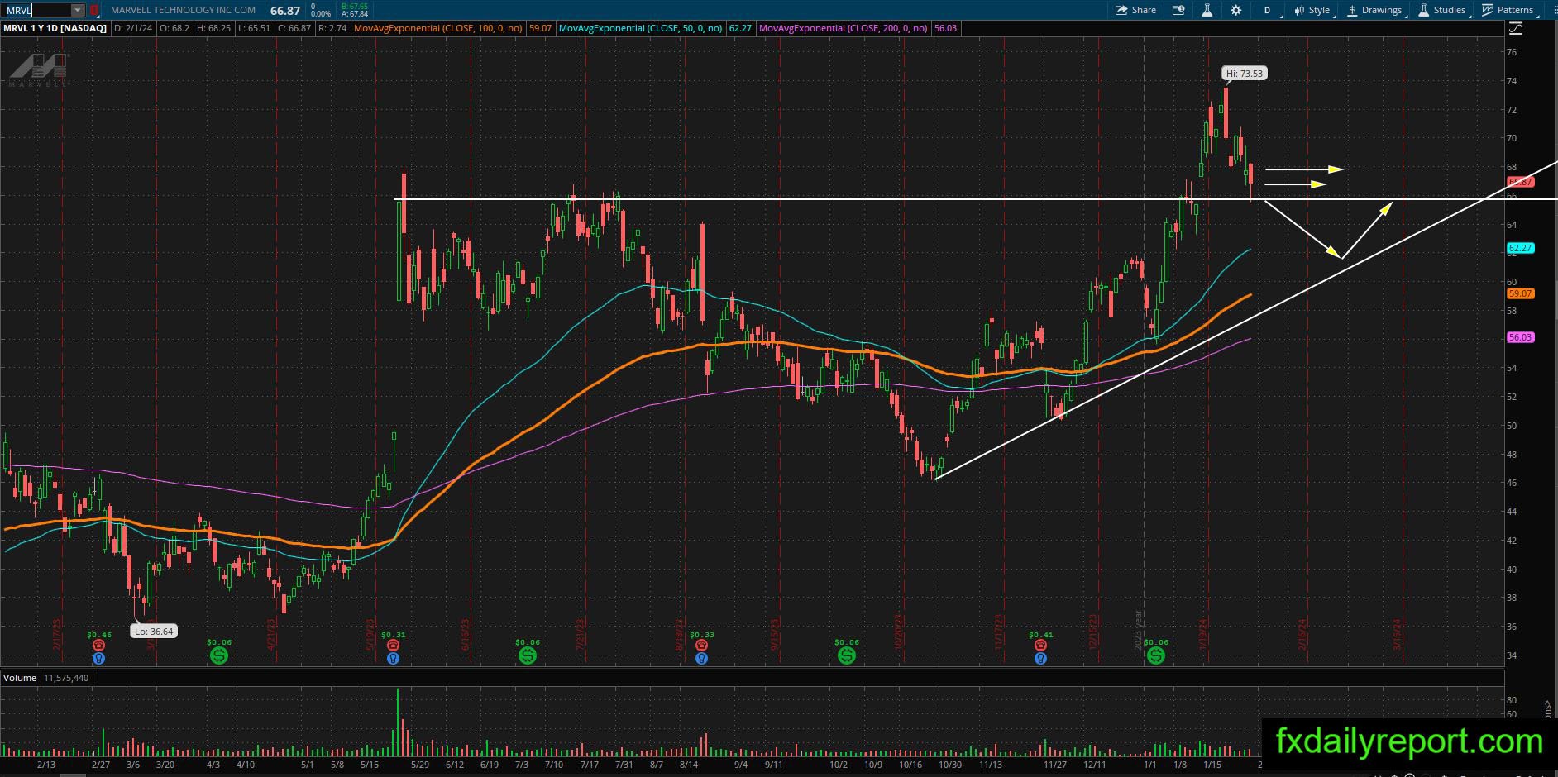Click the dividend icon near 4/3
This screenshot has width=1558, height=777.
click(219, 655)
